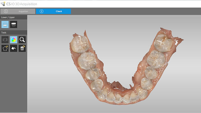The height and width of the screenshot is (113, 201).
Task: Undo the last action with the arrow icon
Action: [x=13, y=48]
